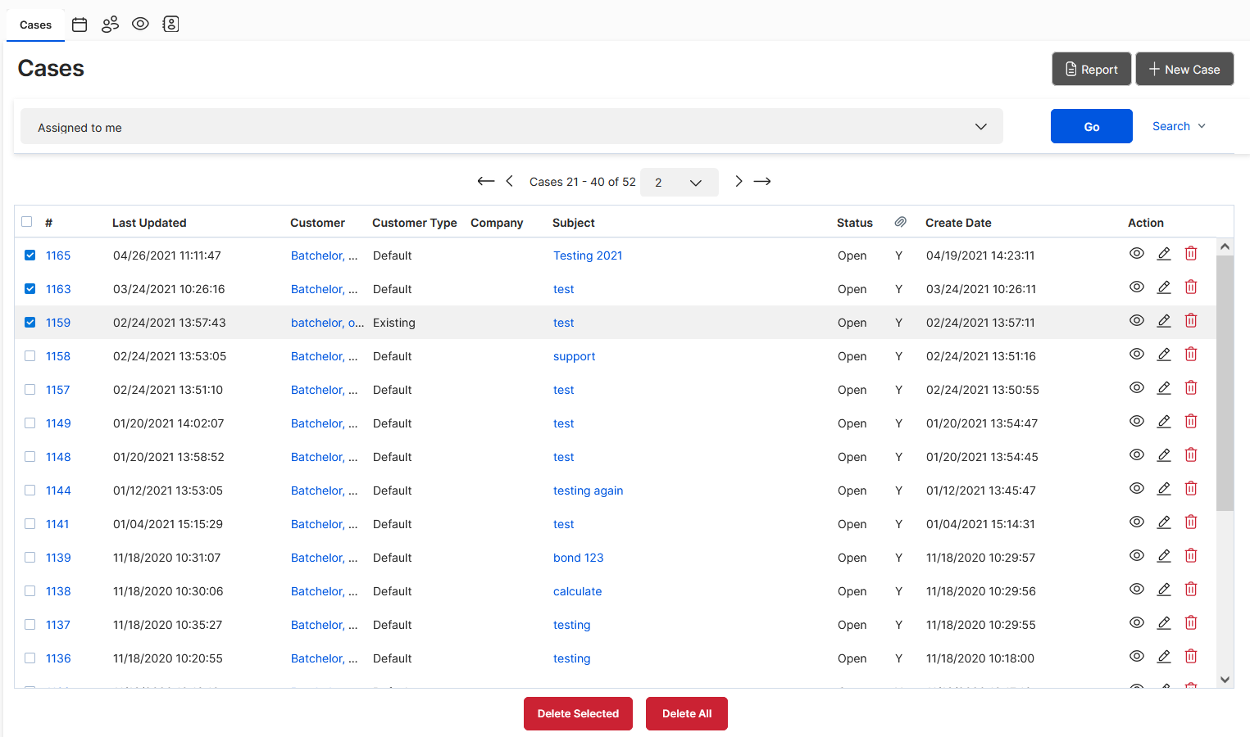Edit case 1165 with the pencil icon
Viewport: 1250px width, 737px height.
coord(1164,254)
